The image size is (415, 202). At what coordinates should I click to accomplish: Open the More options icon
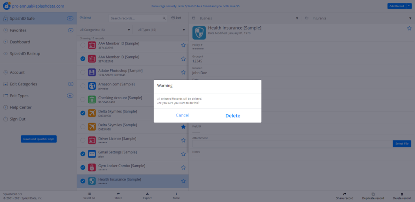click(176, 194)
